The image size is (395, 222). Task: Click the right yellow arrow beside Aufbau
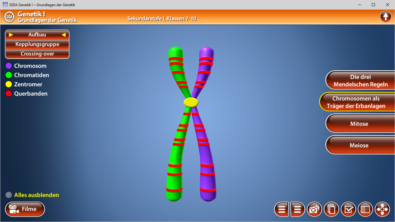(x=64, y=35)
